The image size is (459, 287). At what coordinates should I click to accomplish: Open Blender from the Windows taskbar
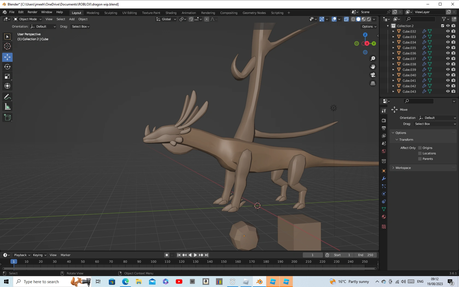point(259,282)
